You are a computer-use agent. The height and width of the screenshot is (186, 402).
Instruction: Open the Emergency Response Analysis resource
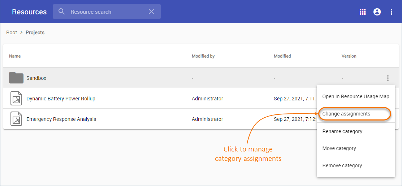61,119
